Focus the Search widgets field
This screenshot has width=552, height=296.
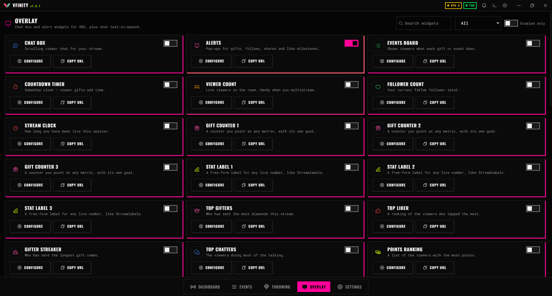[424, 23]
